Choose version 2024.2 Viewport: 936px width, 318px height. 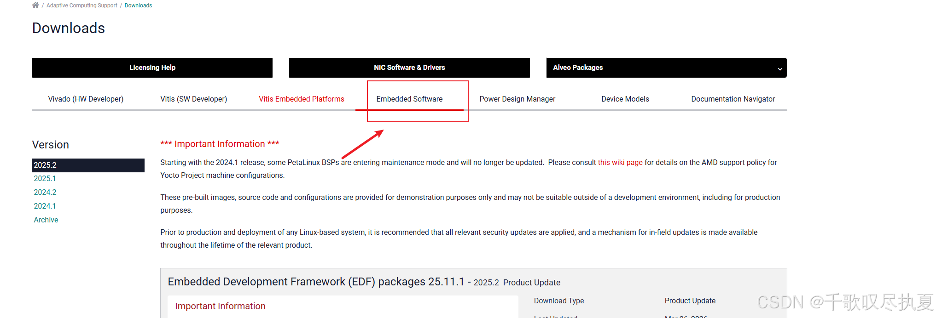click(45, 192)
